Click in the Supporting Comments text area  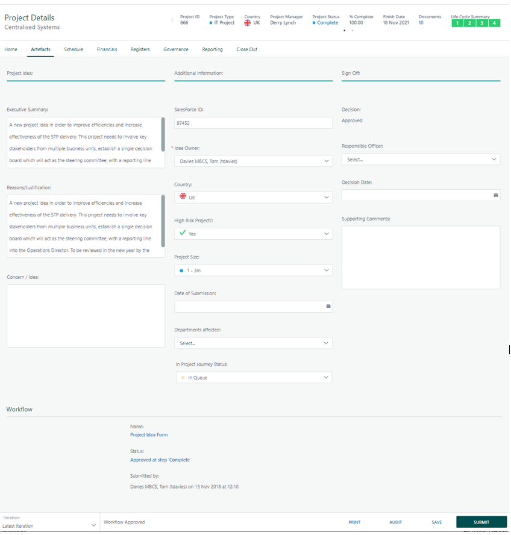[x=421, y=257]
